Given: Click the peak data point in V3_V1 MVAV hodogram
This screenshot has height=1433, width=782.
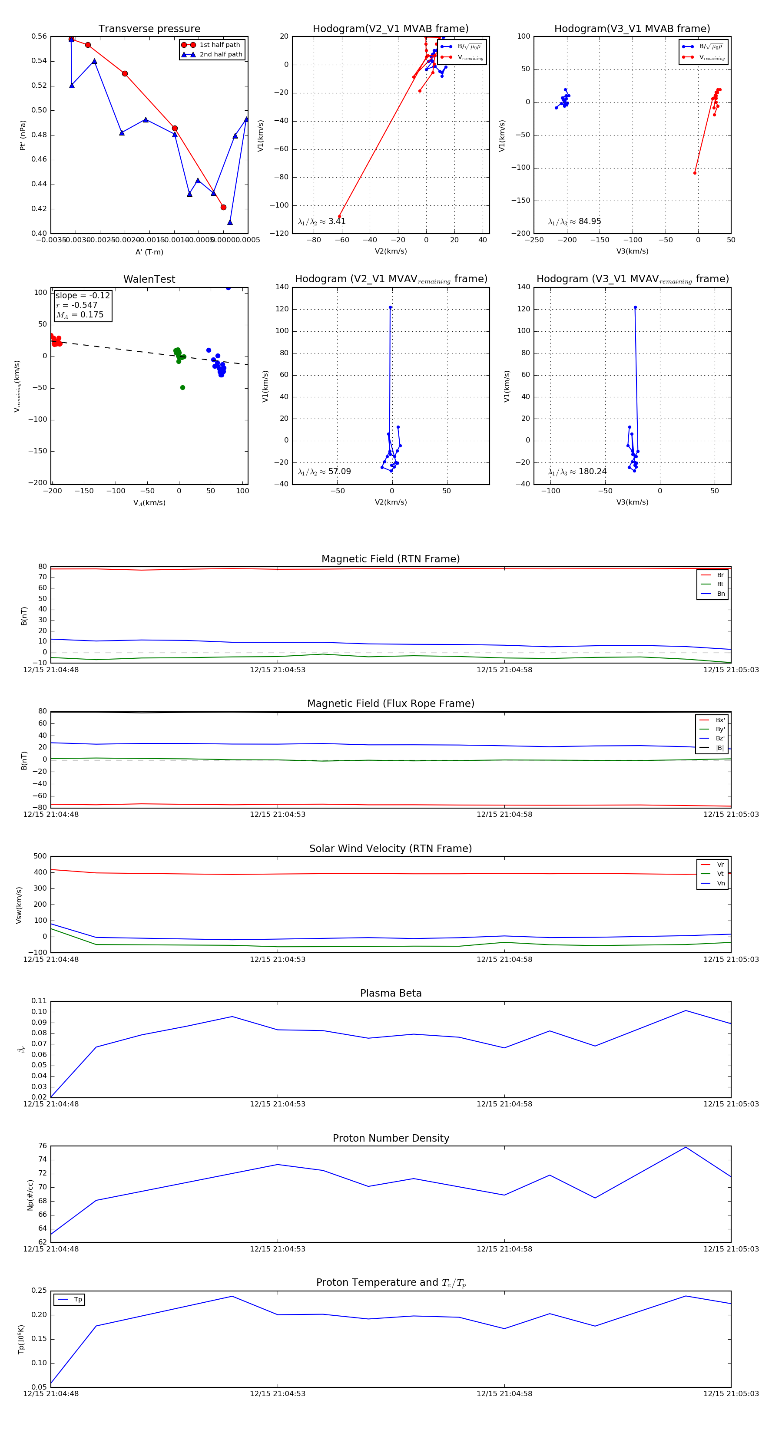Looking at the screenshot, I should pos(635,307).
